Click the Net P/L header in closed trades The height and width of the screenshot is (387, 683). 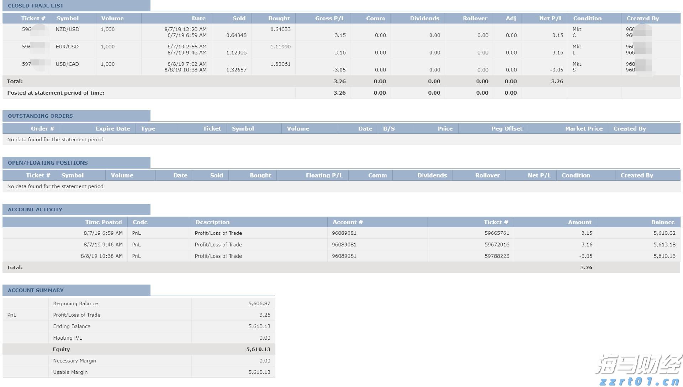pos(550,18)
